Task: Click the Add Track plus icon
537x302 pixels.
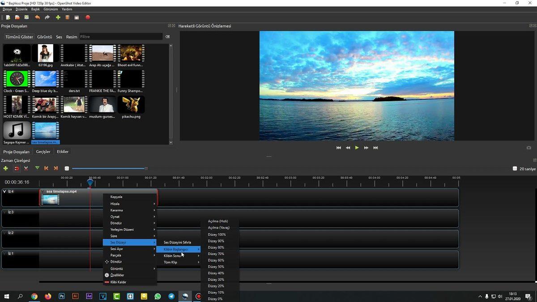Action: (x=5, y=168)
